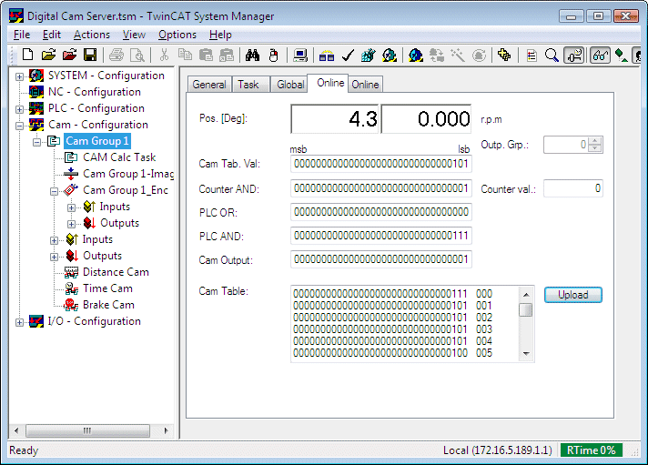
Task: Click the RTime 0% status bar indicator
Action: coord(591,450)
